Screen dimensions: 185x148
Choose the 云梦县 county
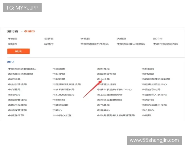(49, 39)
